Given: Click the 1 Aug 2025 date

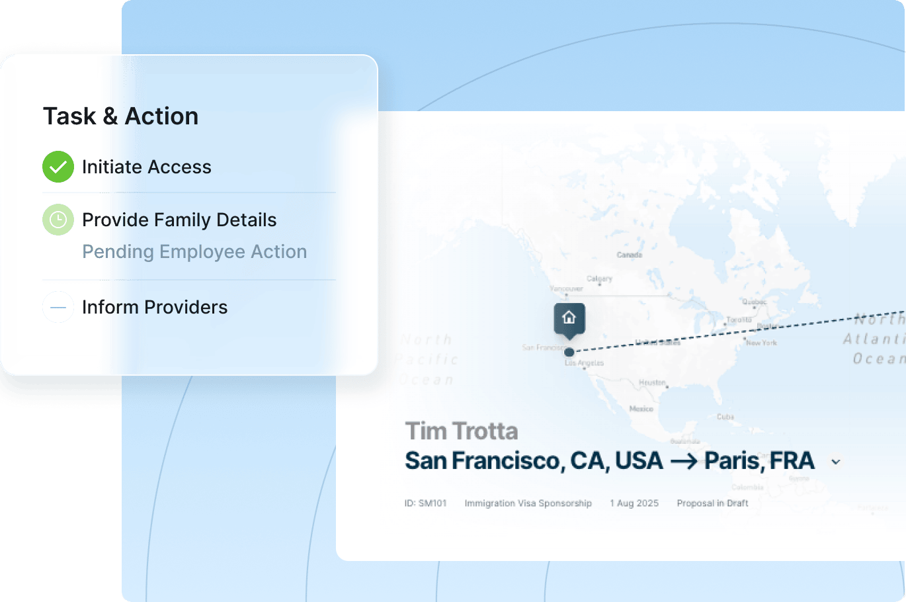Looking at the screenshot, I should pyautogui.click(x=634, y=503).
